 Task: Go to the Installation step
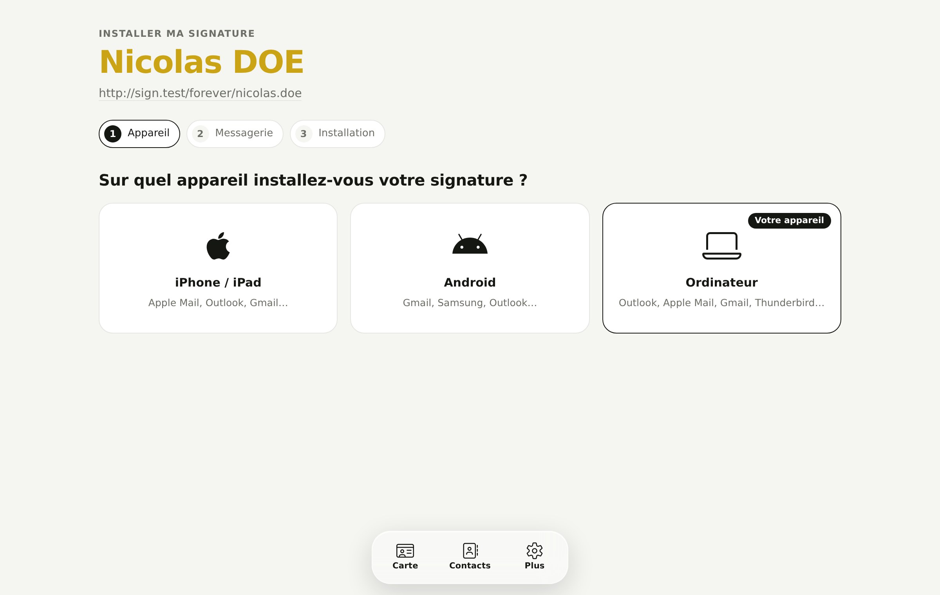pos(338,134)
